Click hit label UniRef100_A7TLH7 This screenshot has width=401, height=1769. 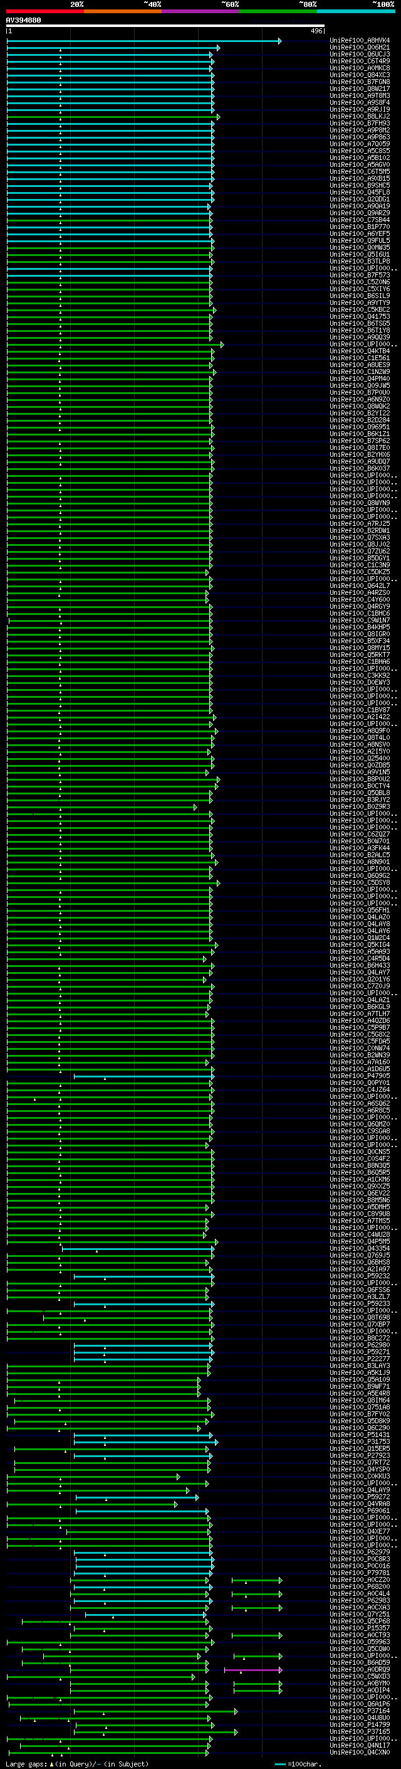coord(359,1013)
